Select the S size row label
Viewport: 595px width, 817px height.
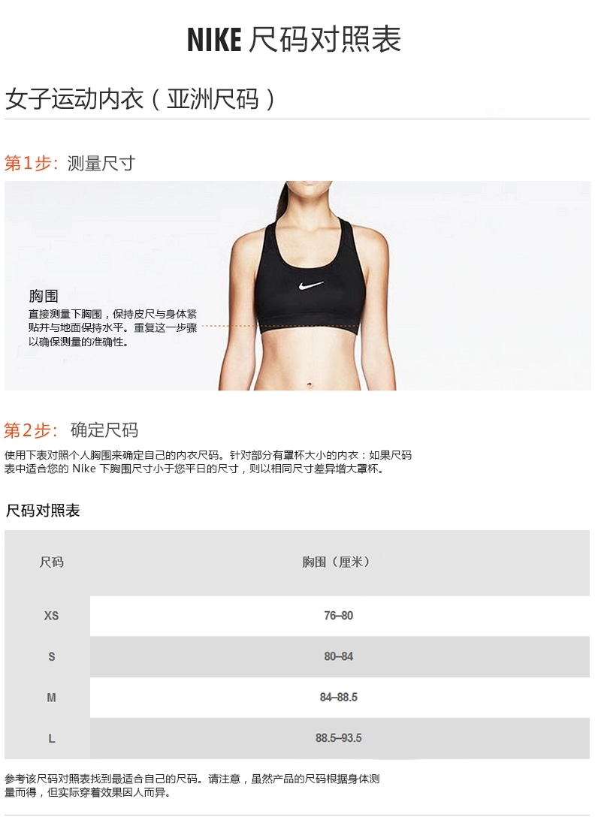[52, 656]
